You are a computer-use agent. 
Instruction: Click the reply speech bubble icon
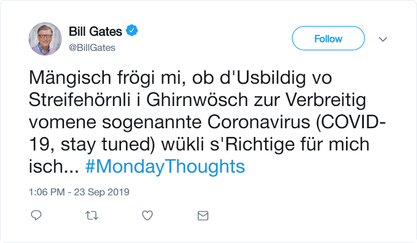click(36, 215)
